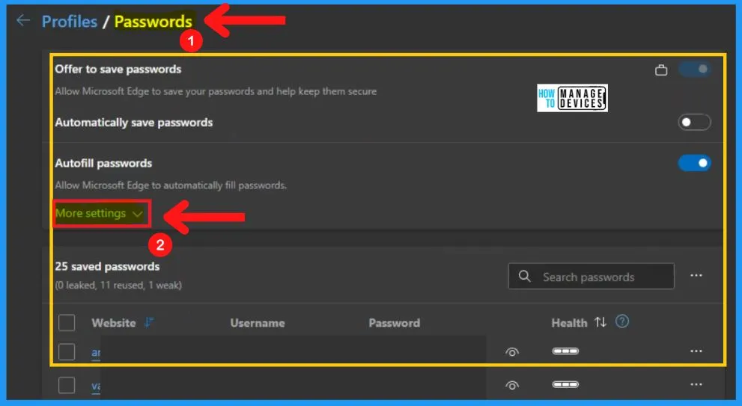Click the magnifier icon in password search
742x406 pixels.
[x=524, y=276]
